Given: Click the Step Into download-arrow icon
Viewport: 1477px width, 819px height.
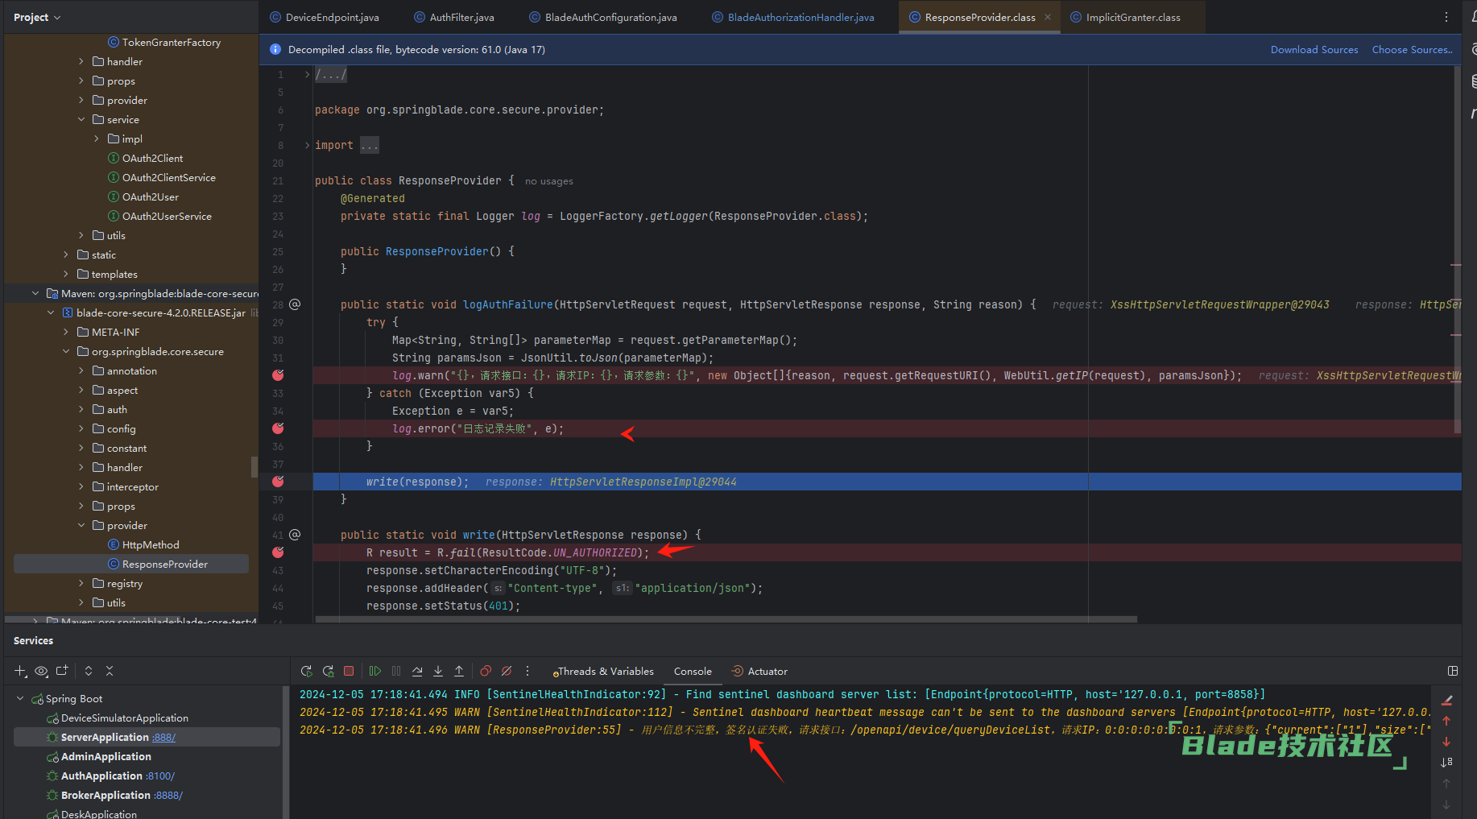Looking at the screenshot, I should [x=438, y=671].
